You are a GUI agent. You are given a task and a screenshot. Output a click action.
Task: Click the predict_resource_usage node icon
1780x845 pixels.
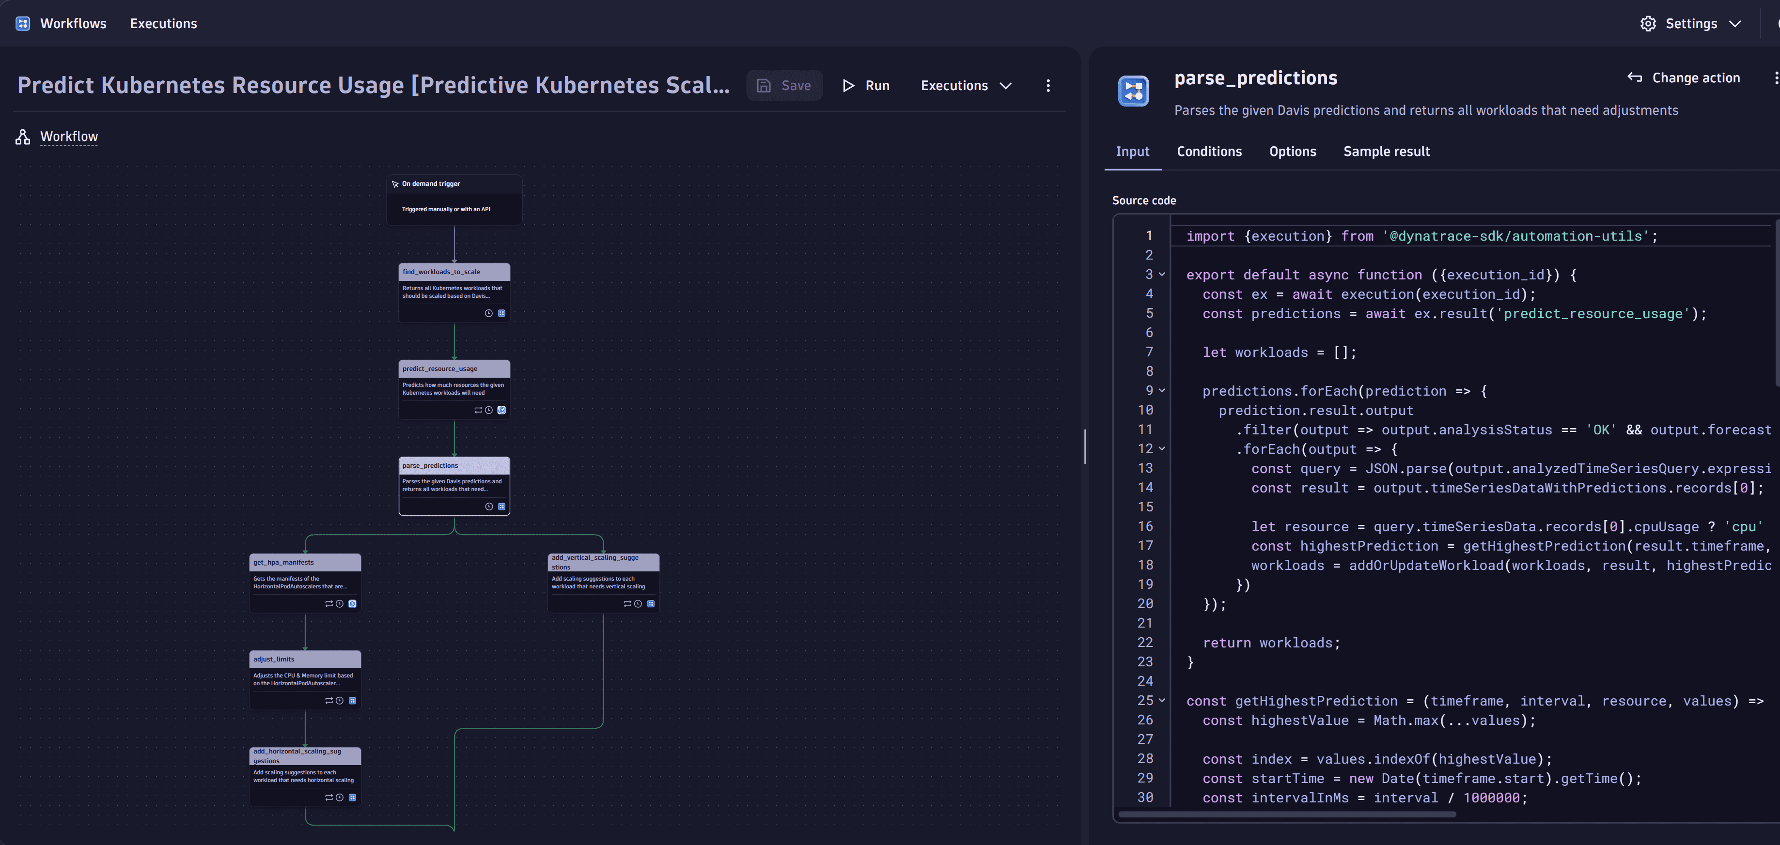[x=502, y=410]
